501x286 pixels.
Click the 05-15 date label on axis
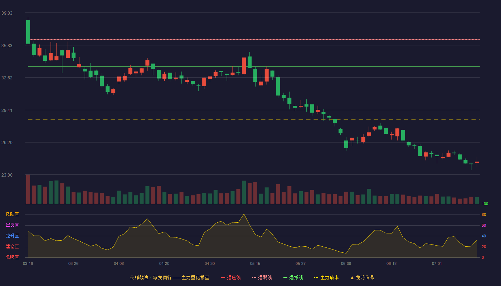click(x=255, y=263)
